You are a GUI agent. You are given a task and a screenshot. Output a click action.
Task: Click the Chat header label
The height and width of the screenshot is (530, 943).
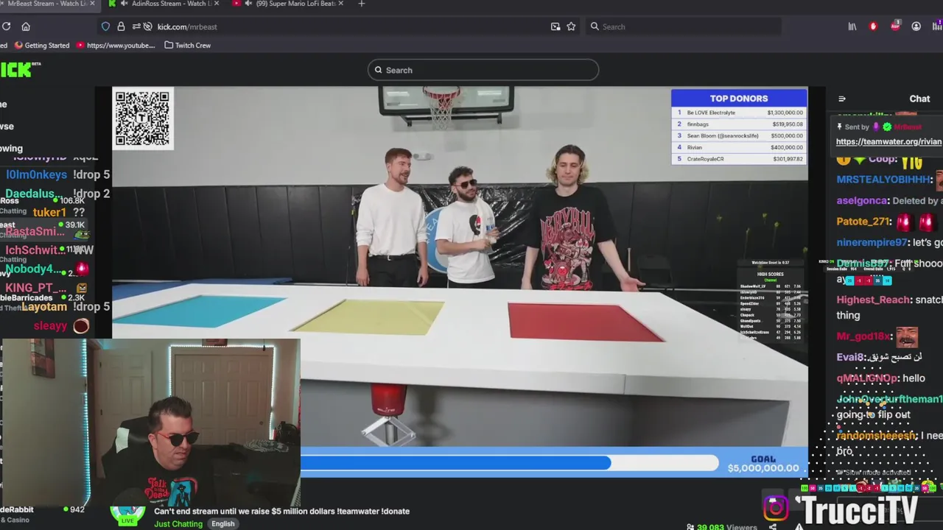[919, 99]
